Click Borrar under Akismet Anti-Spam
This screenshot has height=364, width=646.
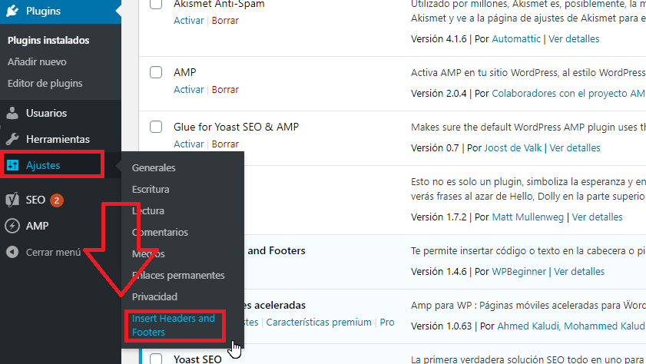[225, 21]
